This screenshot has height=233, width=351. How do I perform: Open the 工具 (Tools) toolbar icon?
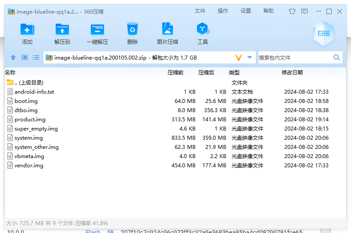point(202,30)
